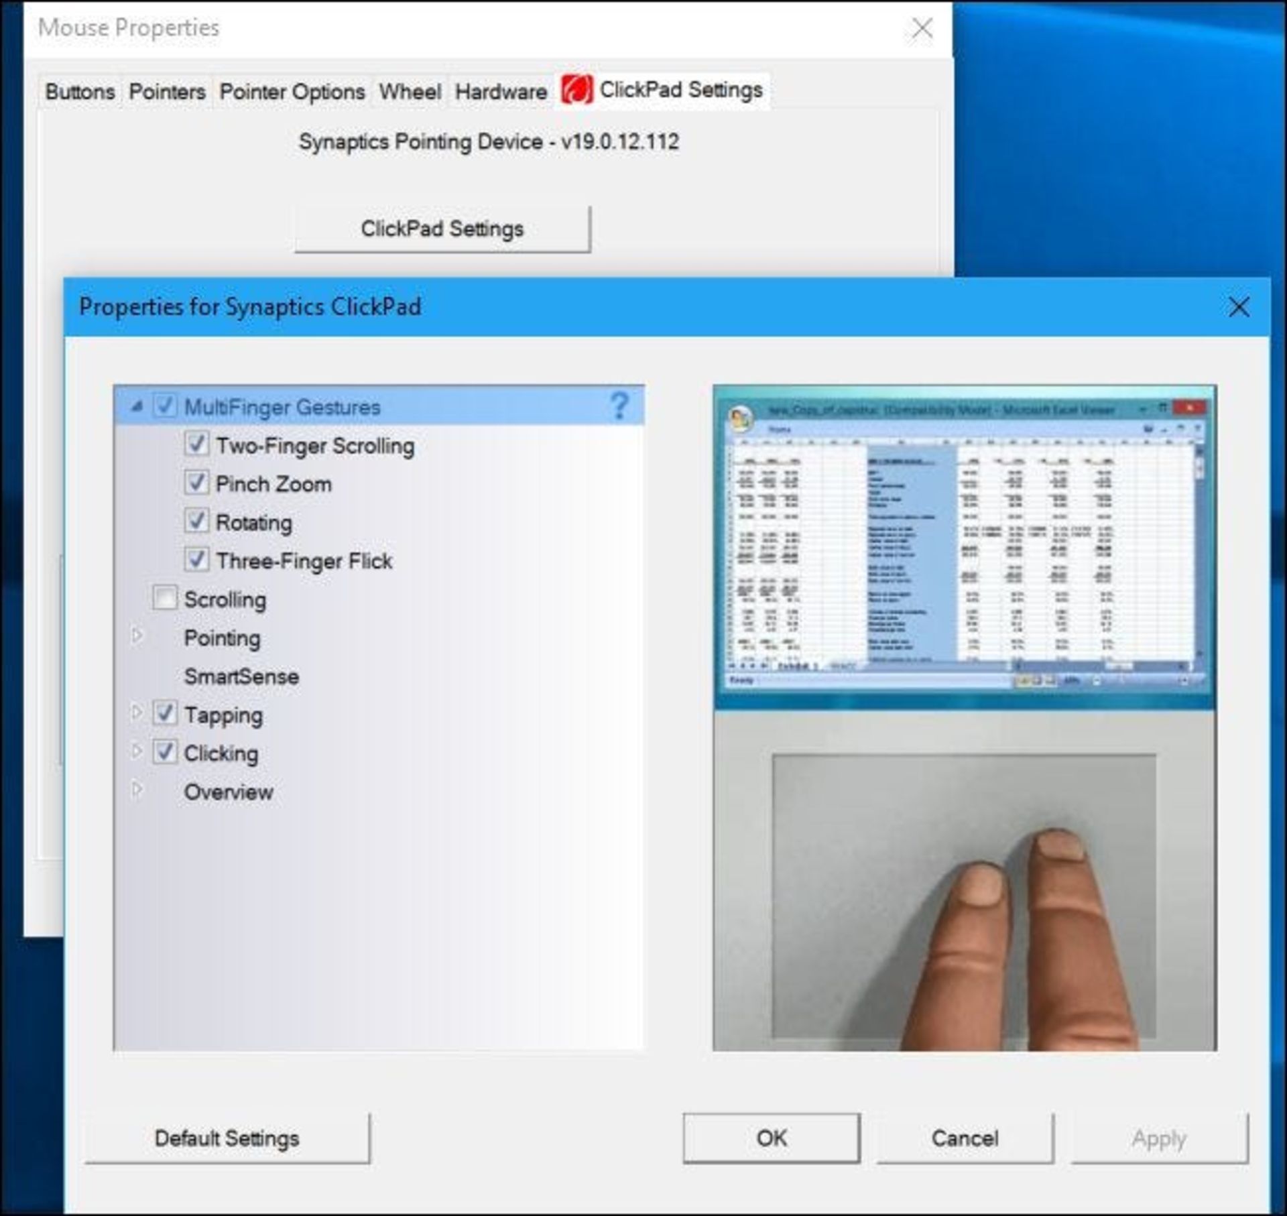The height and width of the screenshot is (1216, 1287).
Task: Toggle the Pinch Zoom checkbox
Action: [196, 483]
